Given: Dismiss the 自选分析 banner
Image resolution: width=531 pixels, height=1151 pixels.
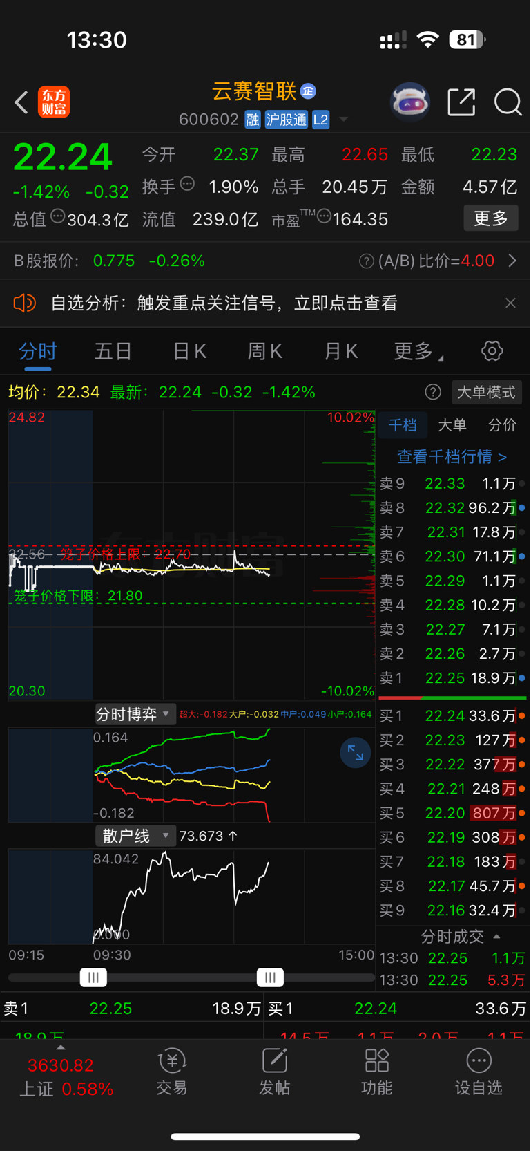Looking at the screenshot, I should click(x=510, y=303).
